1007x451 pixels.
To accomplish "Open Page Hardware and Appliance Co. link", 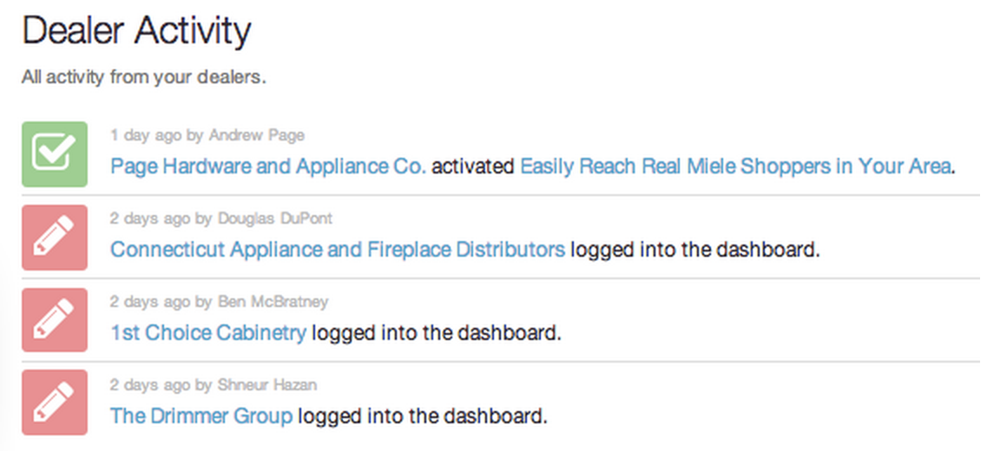I will (268, 167).
